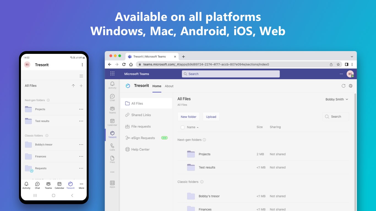Viewport: 376px width, 211px height.
Task: Open Help Center in side menu
Action: [x=146, y=149]
